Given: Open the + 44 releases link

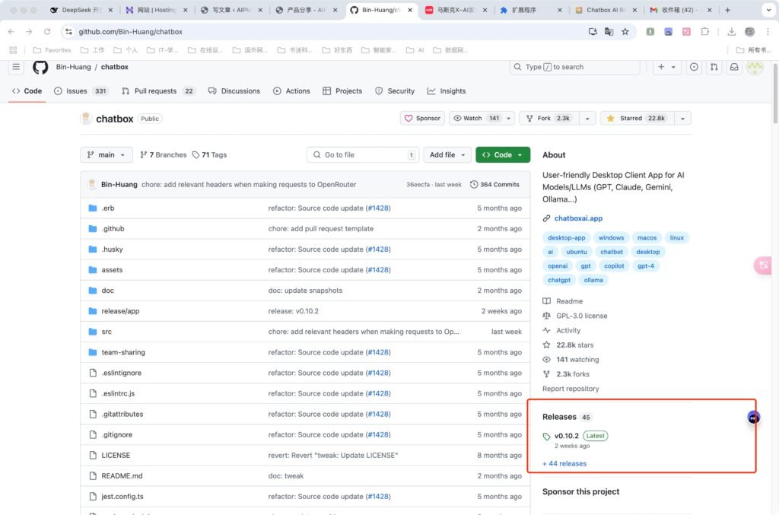Looking at the screenshot, I should [x=564, y=464].
